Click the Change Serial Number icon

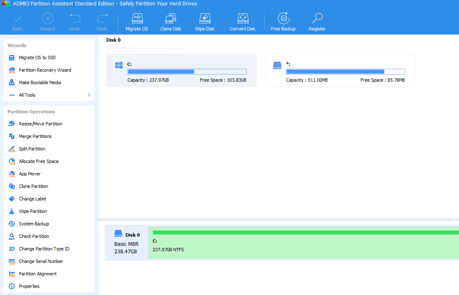click(x=12, y=261)
